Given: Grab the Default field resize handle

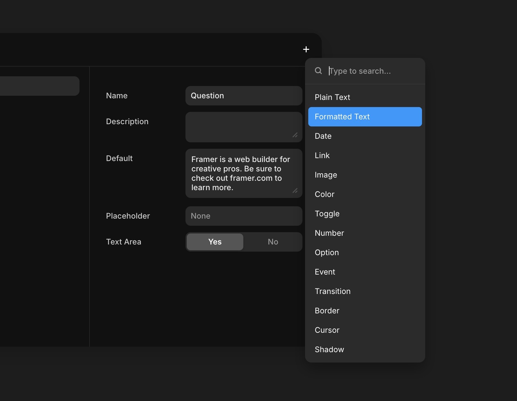Looking at the screenshot, I should (x=295, y=191).
